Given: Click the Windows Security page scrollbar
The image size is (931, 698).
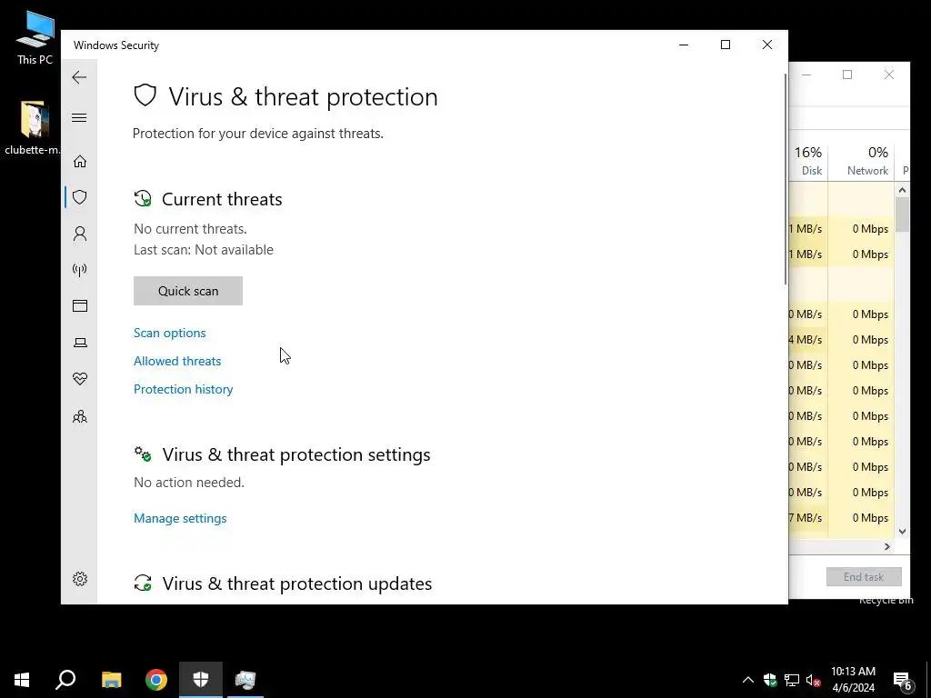Looking at the screenshot, I should click(x=786, y=178).
